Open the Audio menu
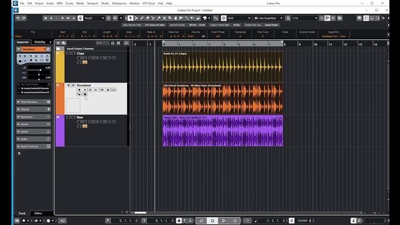This screenshot has width=400, height=225. pyautogui.click(x=50, y=3)
